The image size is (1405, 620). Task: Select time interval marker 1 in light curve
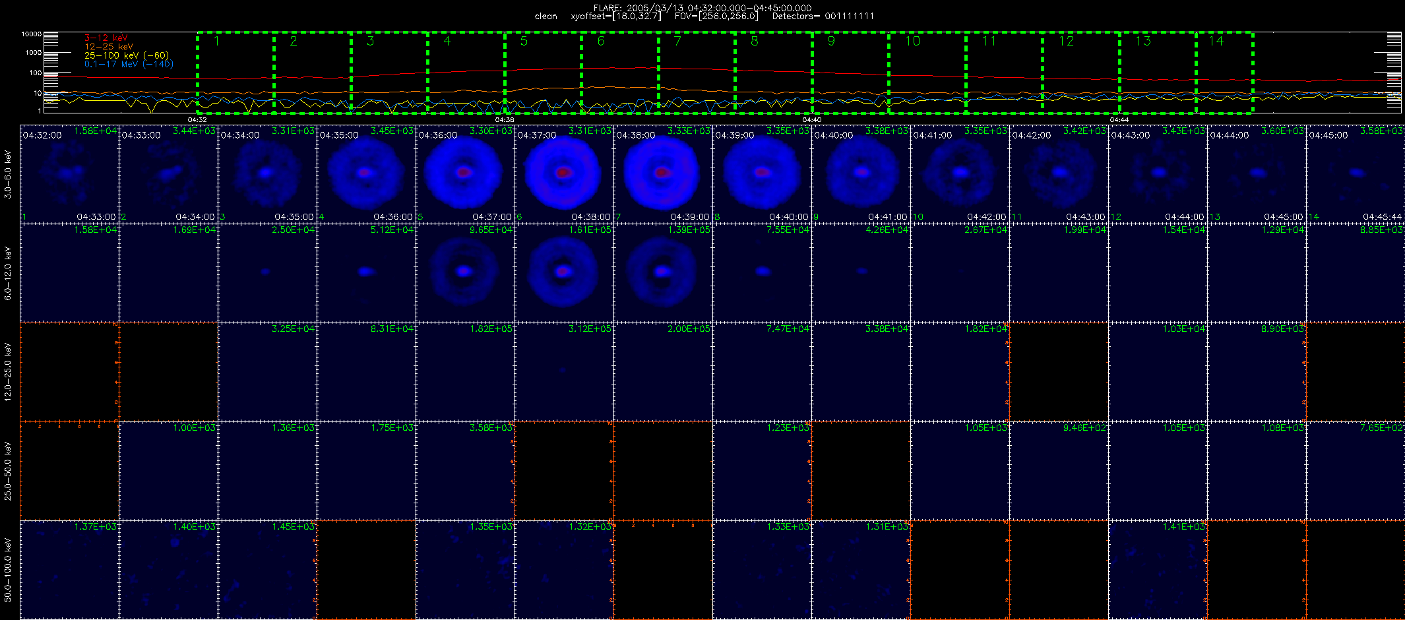(216, 41)
